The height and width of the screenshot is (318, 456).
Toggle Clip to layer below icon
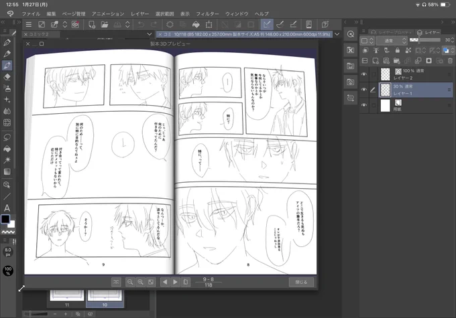pos(365,50)
